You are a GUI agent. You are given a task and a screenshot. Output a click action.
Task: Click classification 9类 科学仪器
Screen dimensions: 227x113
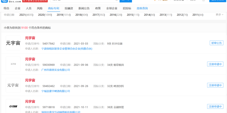point(115,44)
